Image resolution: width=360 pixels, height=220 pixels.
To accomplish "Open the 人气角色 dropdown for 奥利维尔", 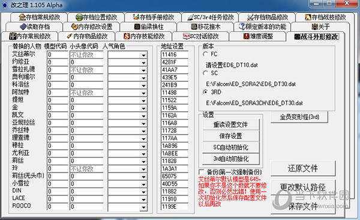I will [x=143, y=78].
